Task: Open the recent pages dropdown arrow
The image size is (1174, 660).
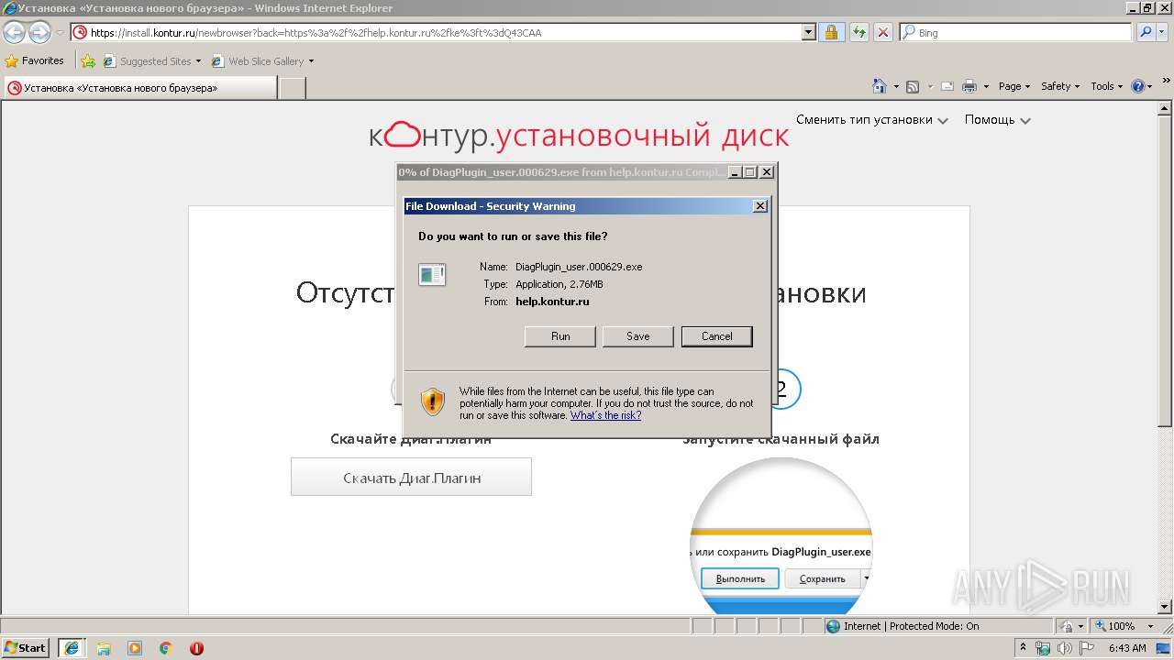Action: (x=60, y=33)
